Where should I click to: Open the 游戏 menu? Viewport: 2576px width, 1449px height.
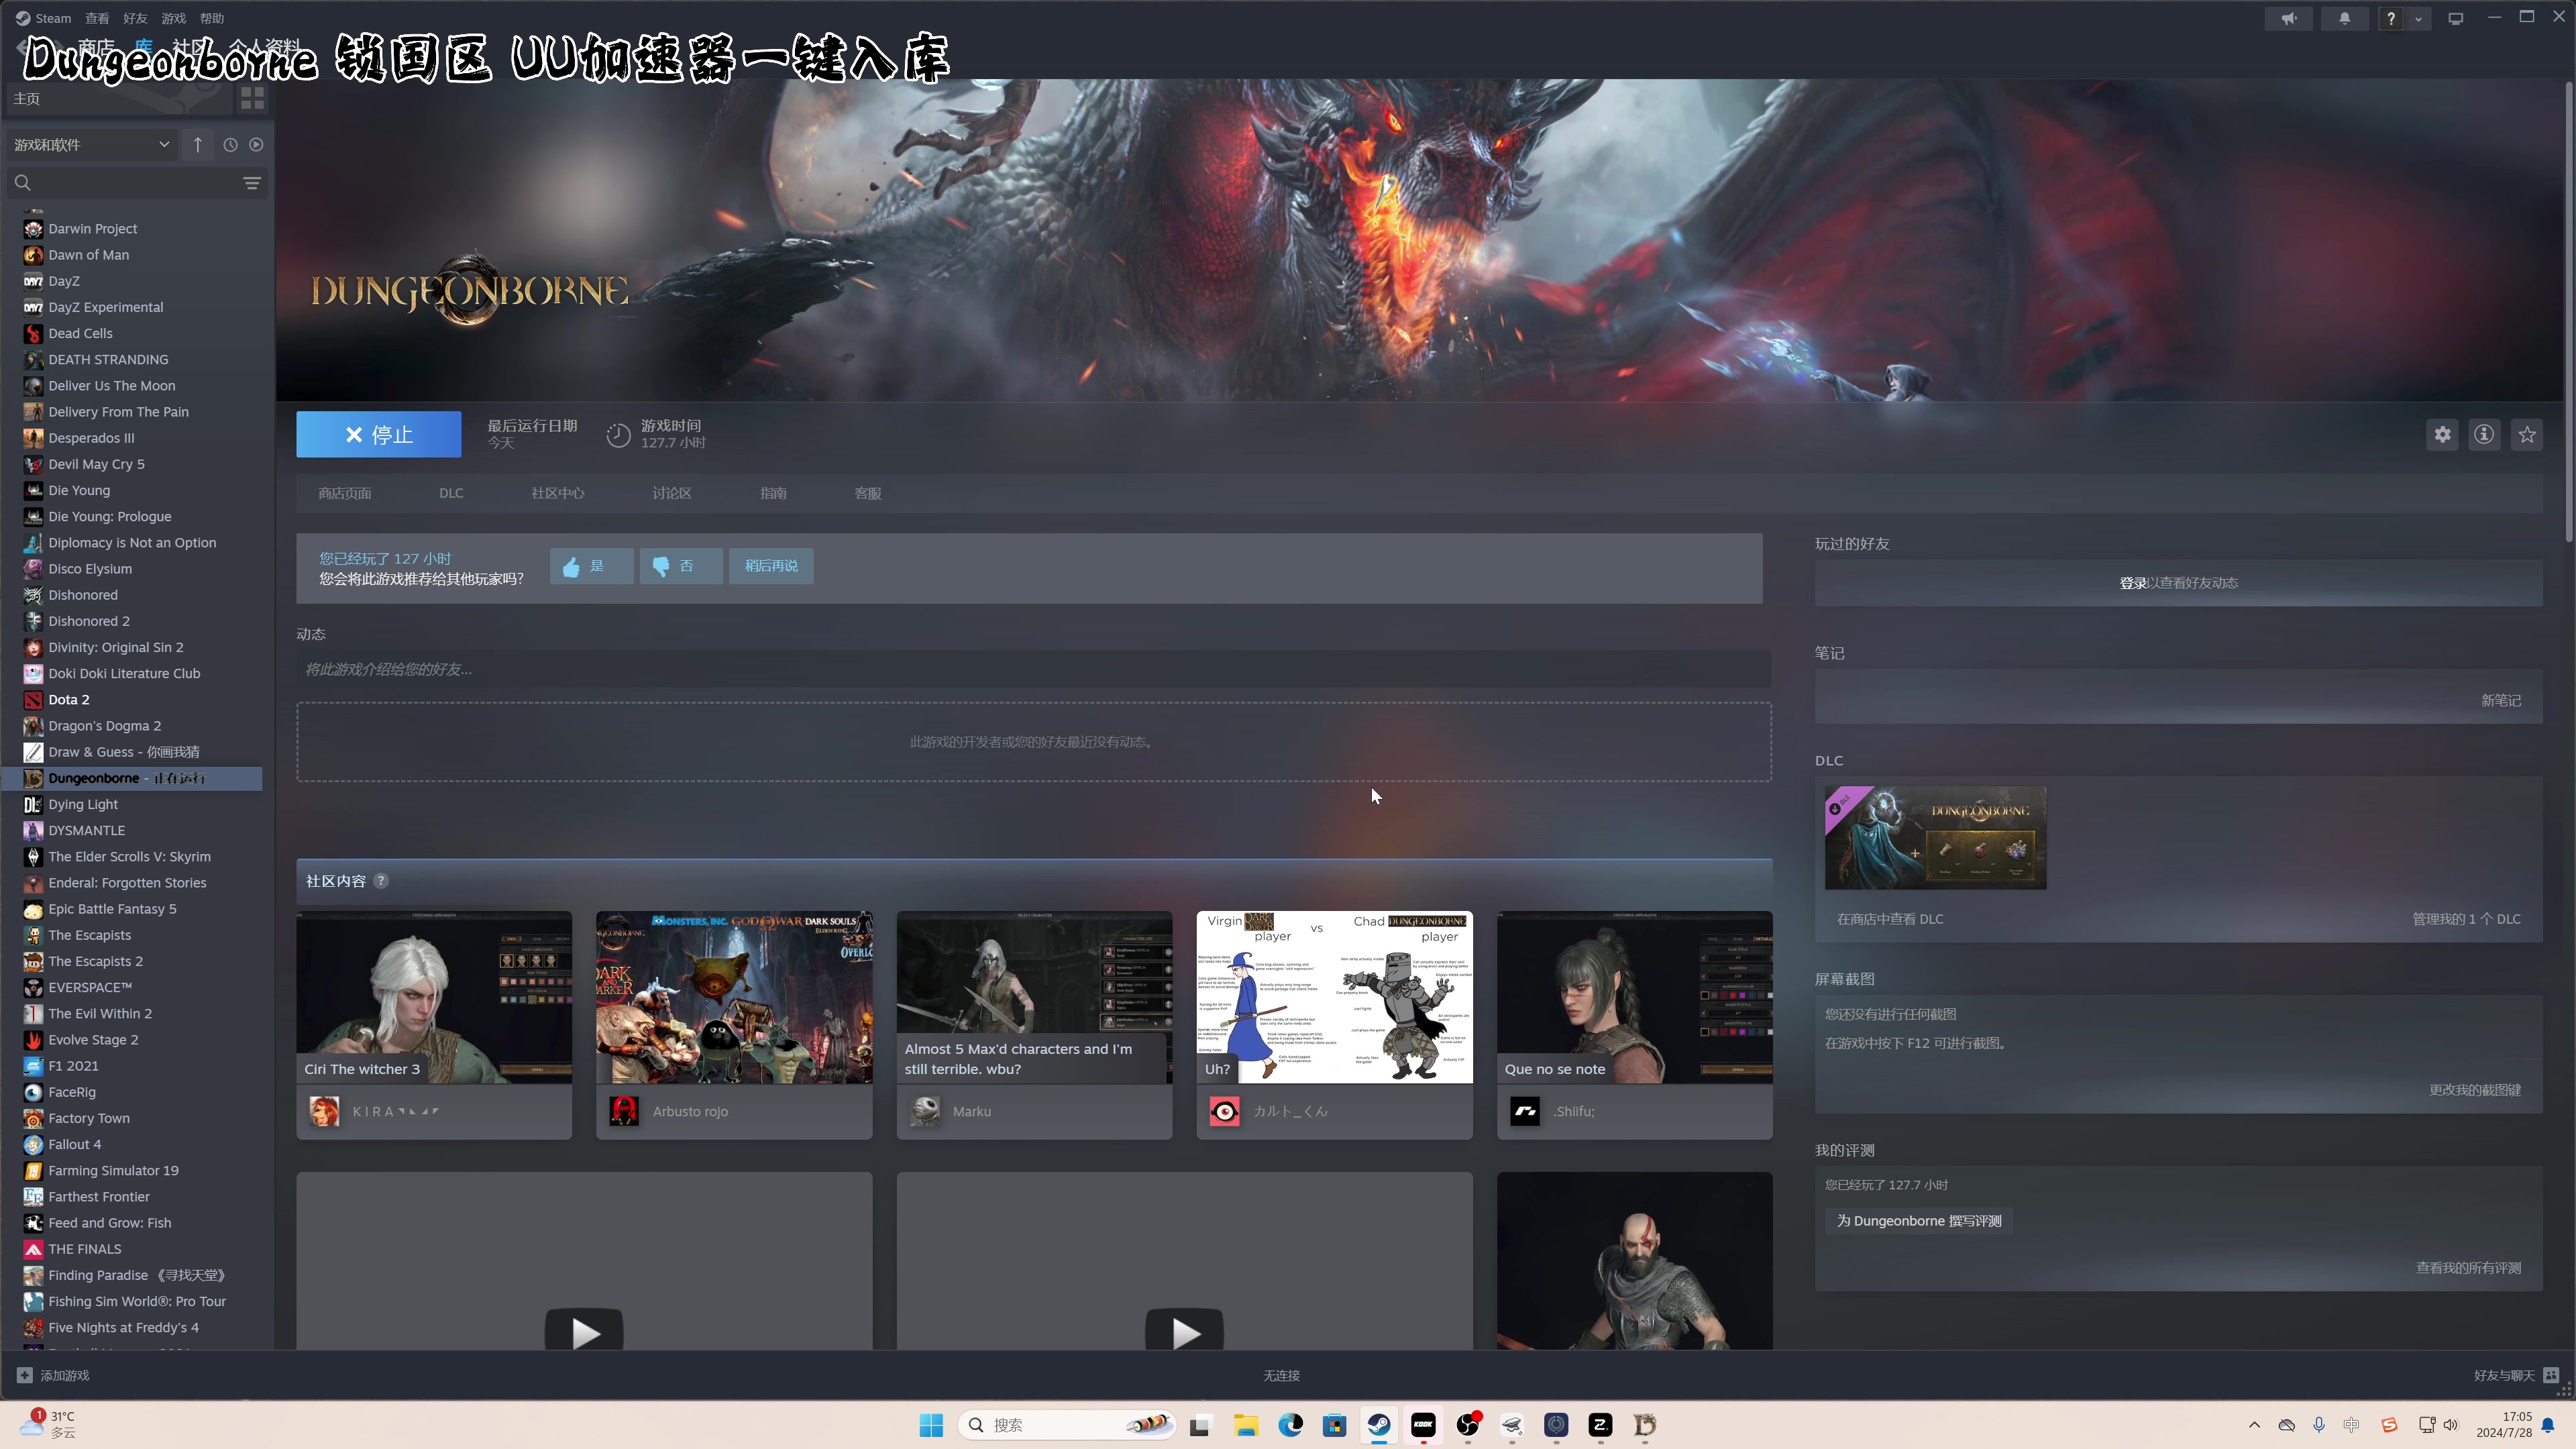click(x=173, y=18)
